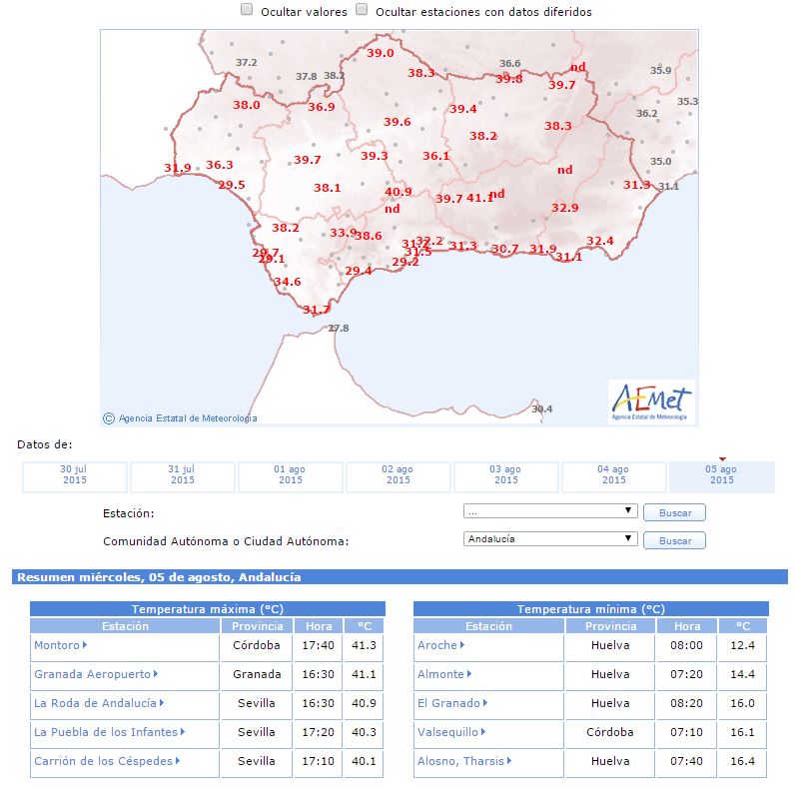This screenshot has height=789, width=795.
Task: Select the 04 ago 2015 date tab
Action: pyautogui.click(x=614, y=475)
